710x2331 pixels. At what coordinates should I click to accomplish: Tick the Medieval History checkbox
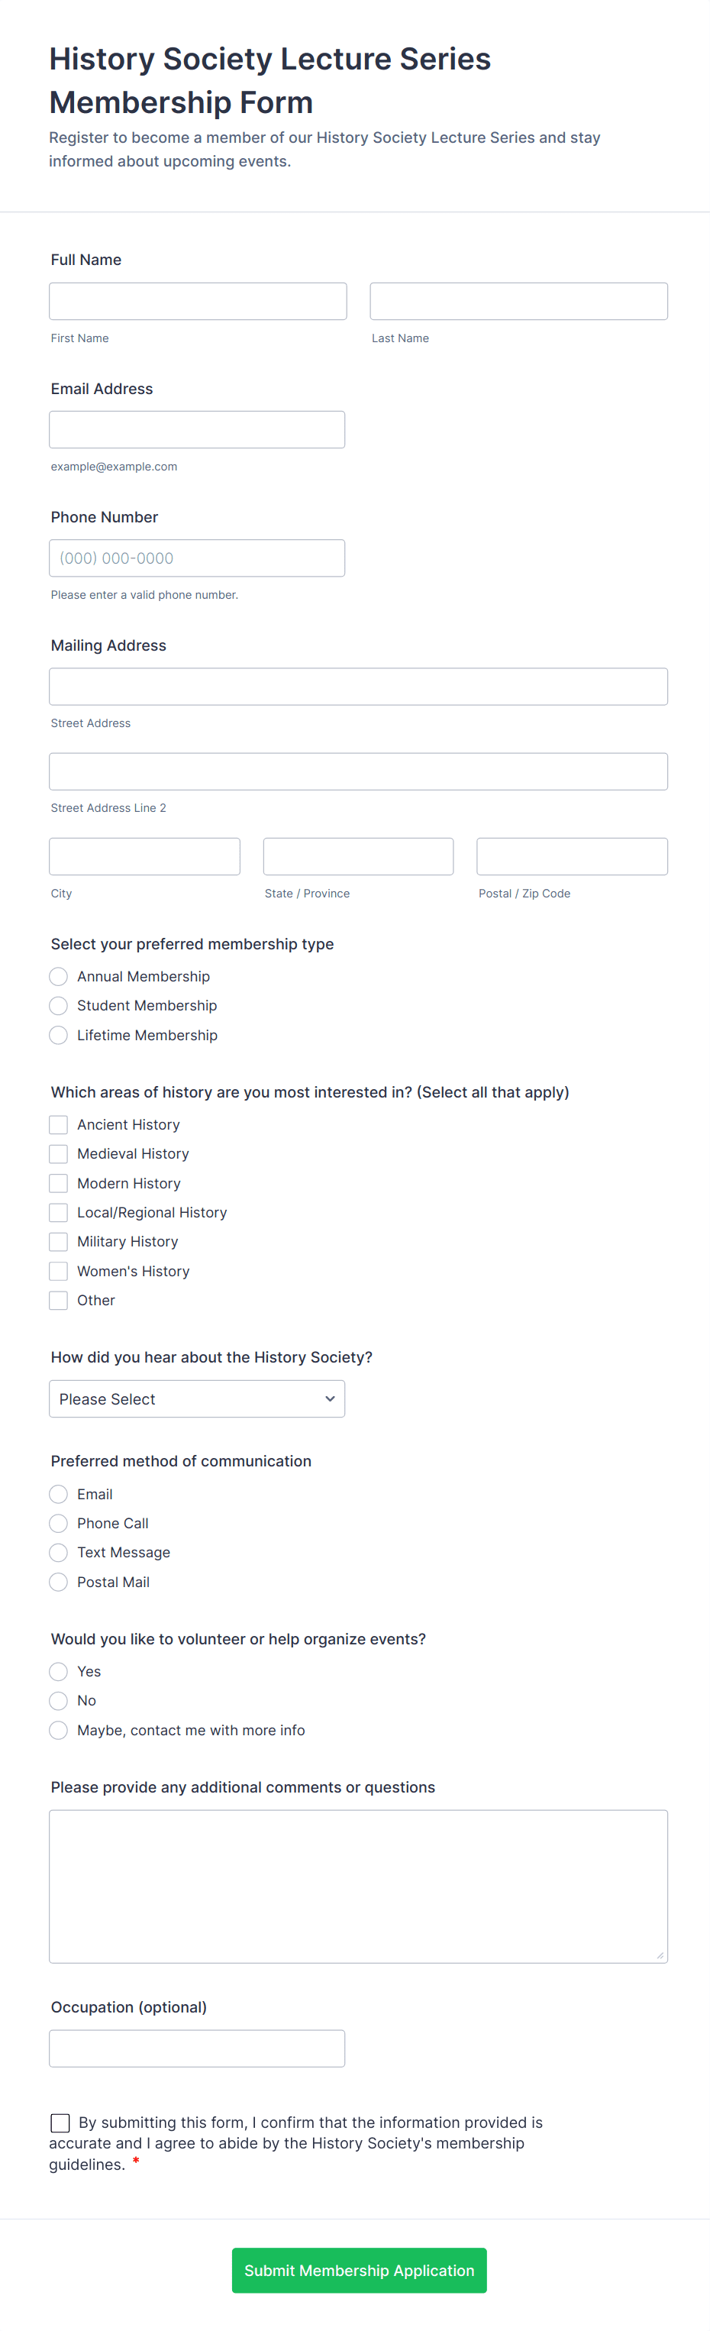[59, 1154]
